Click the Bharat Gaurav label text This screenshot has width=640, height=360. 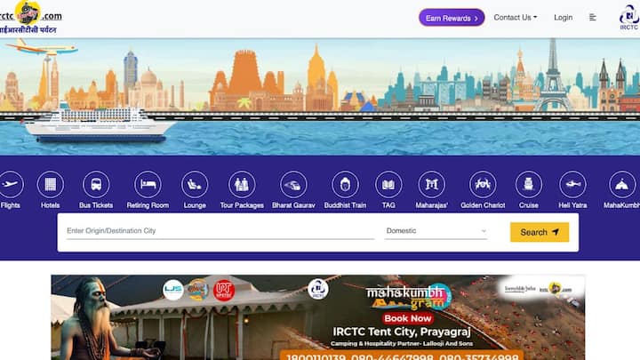[293, 205]
